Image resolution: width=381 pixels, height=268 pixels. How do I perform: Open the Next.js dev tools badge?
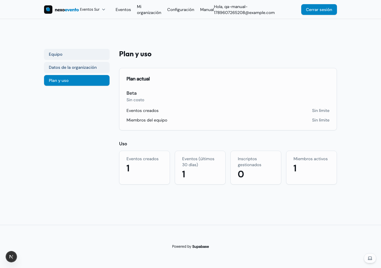point(11,257)
